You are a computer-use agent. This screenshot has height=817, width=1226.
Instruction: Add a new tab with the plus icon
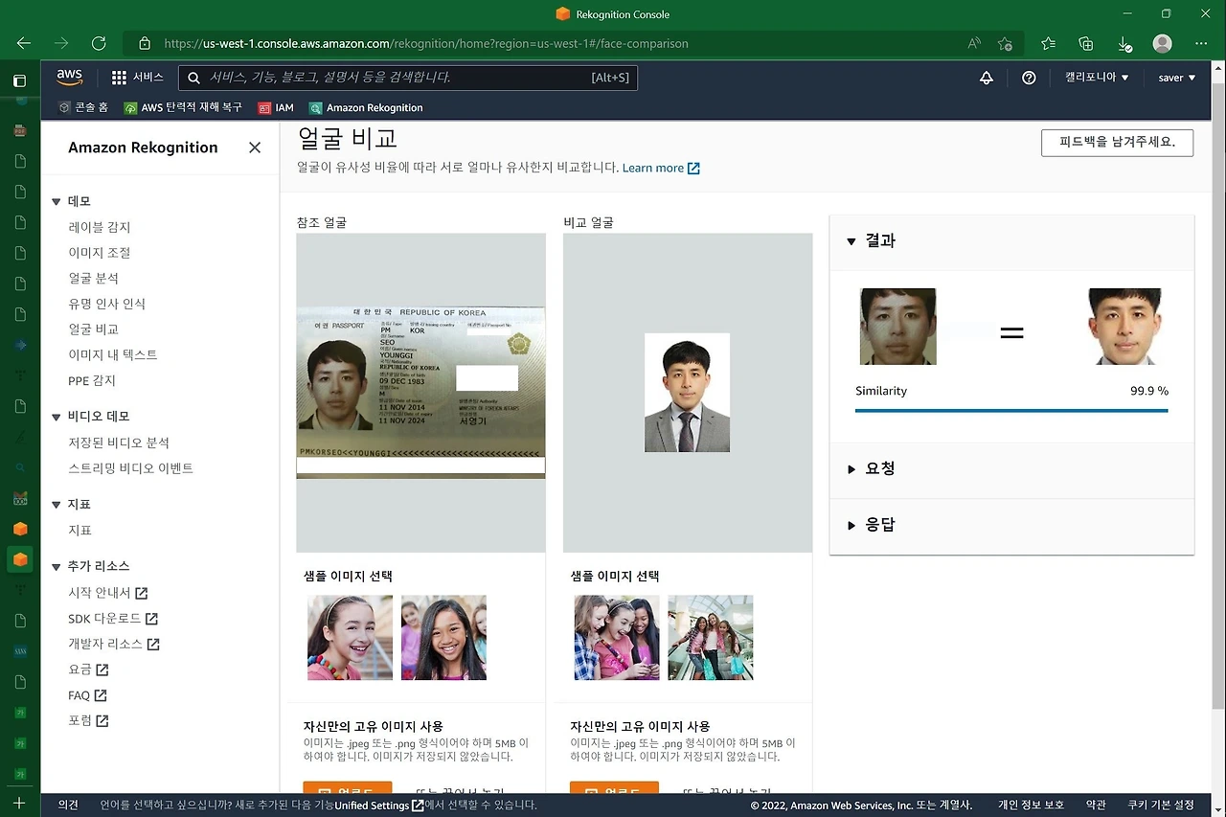point(20,803)
